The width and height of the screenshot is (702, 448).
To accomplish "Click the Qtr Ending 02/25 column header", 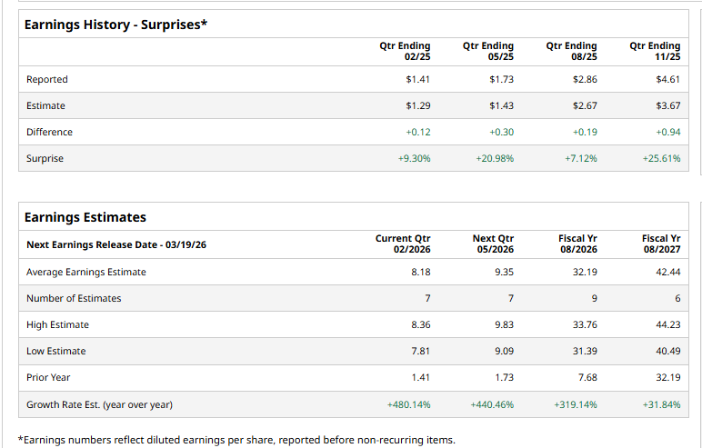I will point(405,51).
